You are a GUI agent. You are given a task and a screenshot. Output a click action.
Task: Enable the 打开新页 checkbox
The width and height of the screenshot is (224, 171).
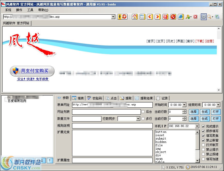click(x=204, y=145)
